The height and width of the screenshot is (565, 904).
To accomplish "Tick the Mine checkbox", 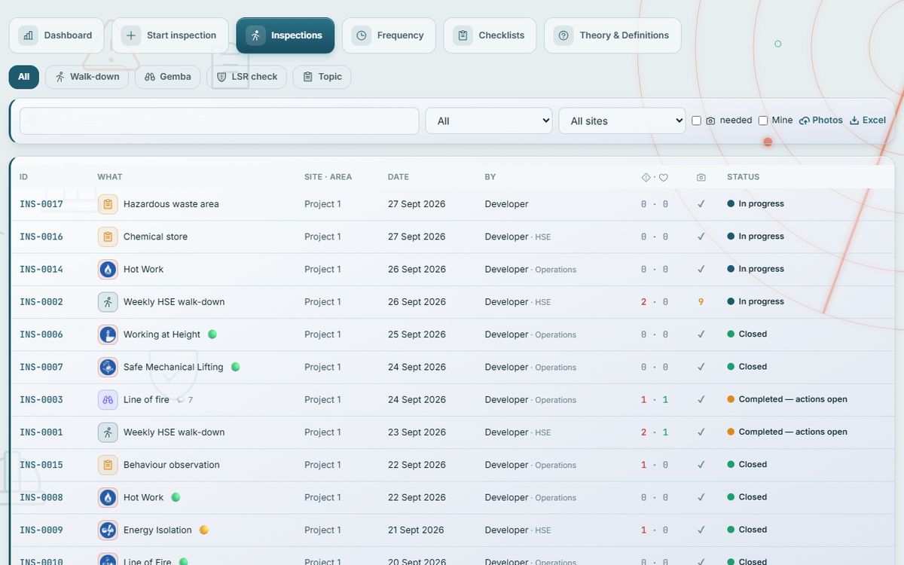I will coord(763,121).
